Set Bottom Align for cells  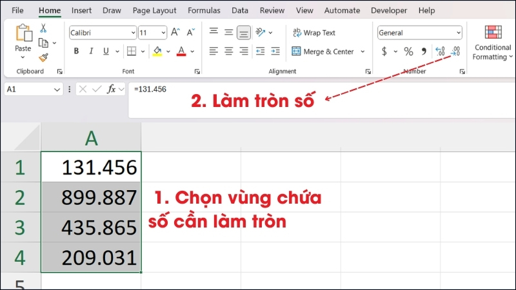244,33
